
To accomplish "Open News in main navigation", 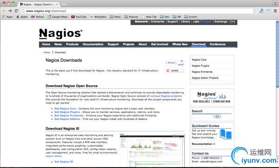I will point(58,44).
